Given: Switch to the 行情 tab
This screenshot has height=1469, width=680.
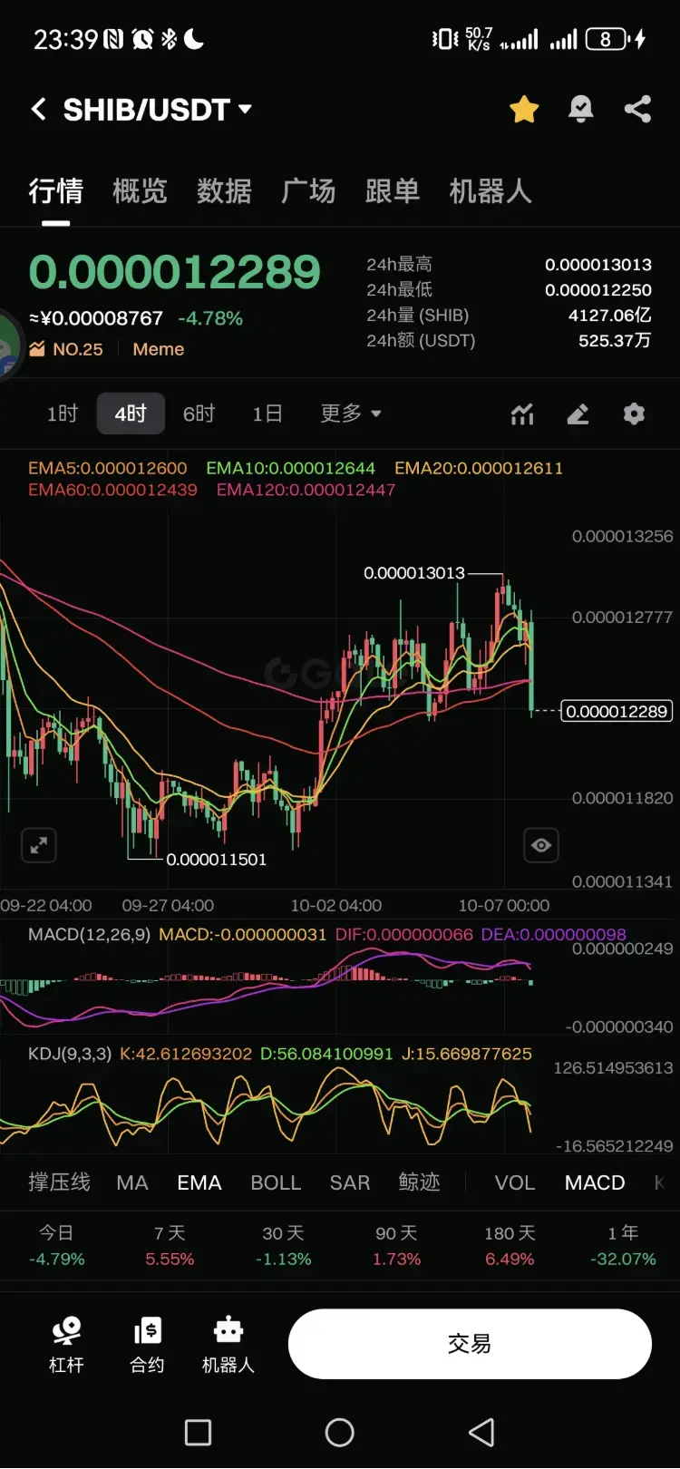Looking at the screenshot, I should [55, 190].
